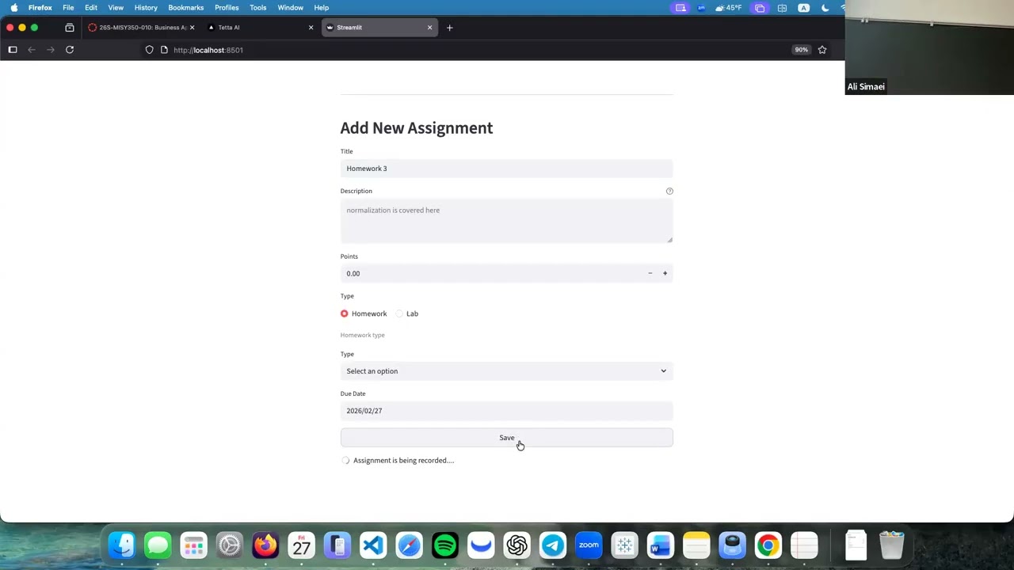The height and width of the screenshot is (570, 1014).
Task: Select the Lab radio option
Action: pos(407,313)
